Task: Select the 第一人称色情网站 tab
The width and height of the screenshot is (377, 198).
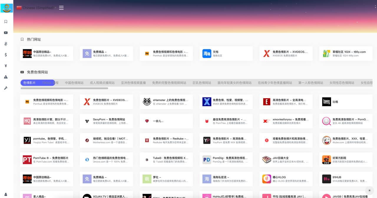Action: (311, 83)
